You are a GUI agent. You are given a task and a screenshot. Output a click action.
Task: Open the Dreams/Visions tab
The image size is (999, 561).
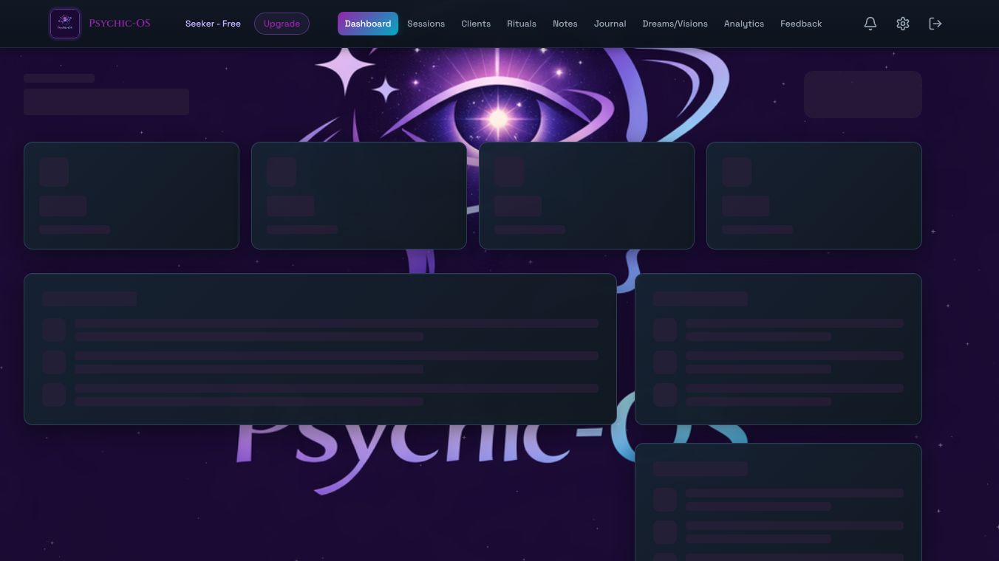click(675, 24)
